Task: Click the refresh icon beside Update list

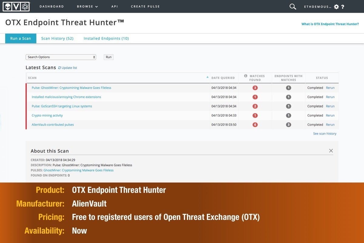Action: 59,68
